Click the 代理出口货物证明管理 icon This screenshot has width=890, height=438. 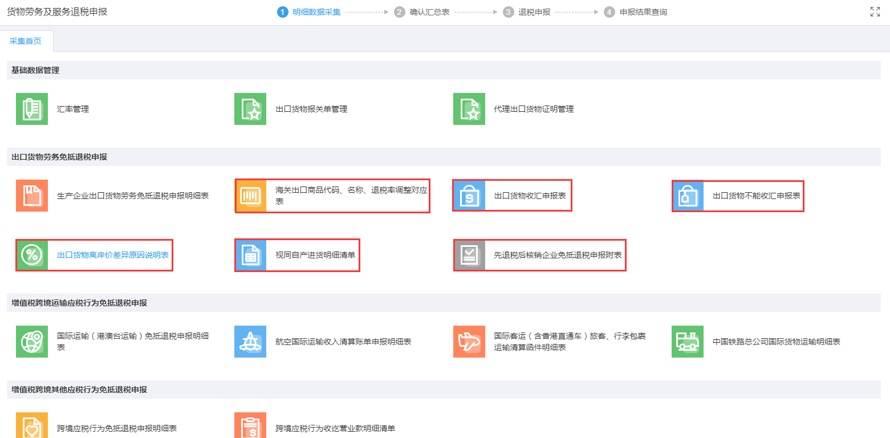[469, 109]
